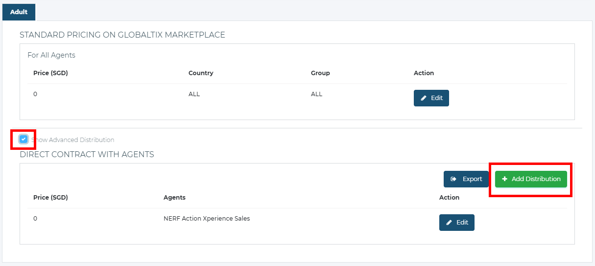Switch to the Adult tab
Screen dimensions: 595x266
click(19, 12)
